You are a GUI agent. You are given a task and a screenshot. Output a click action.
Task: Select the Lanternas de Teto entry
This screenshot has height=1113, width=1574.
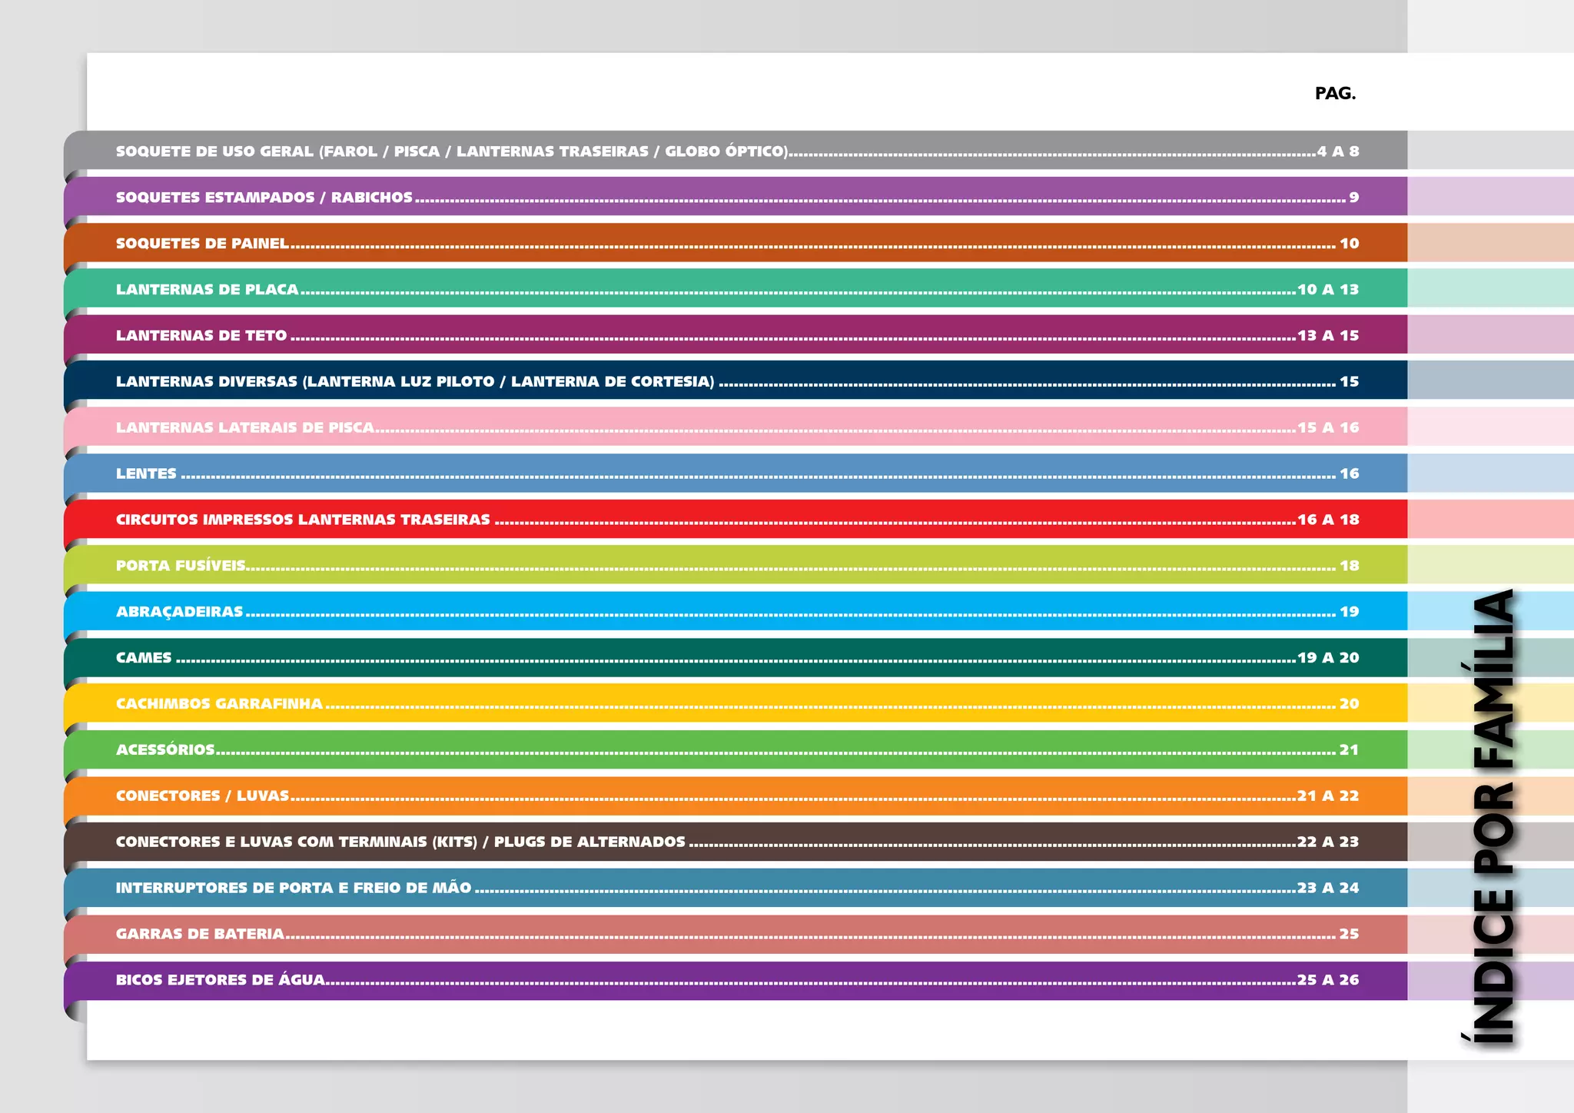(x=201, y=336)
